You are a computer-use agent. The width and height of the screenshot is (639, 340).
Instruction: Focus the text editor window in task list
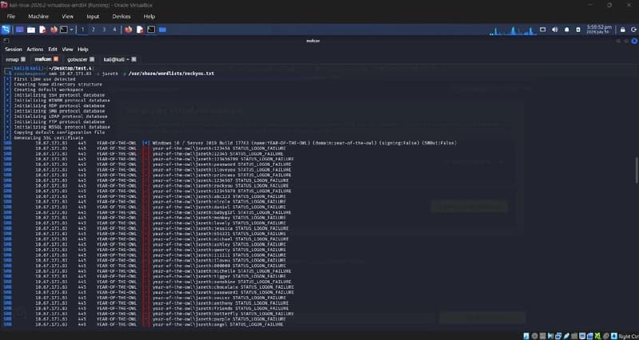tap(140, 30)
